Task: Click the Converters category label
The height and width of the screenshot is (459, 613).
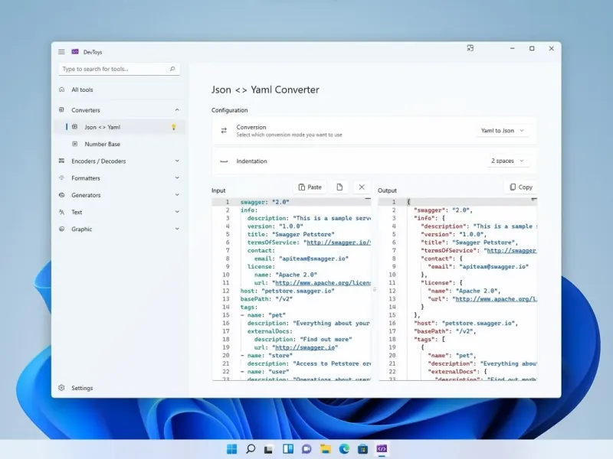Action: [x=86, y=110]
